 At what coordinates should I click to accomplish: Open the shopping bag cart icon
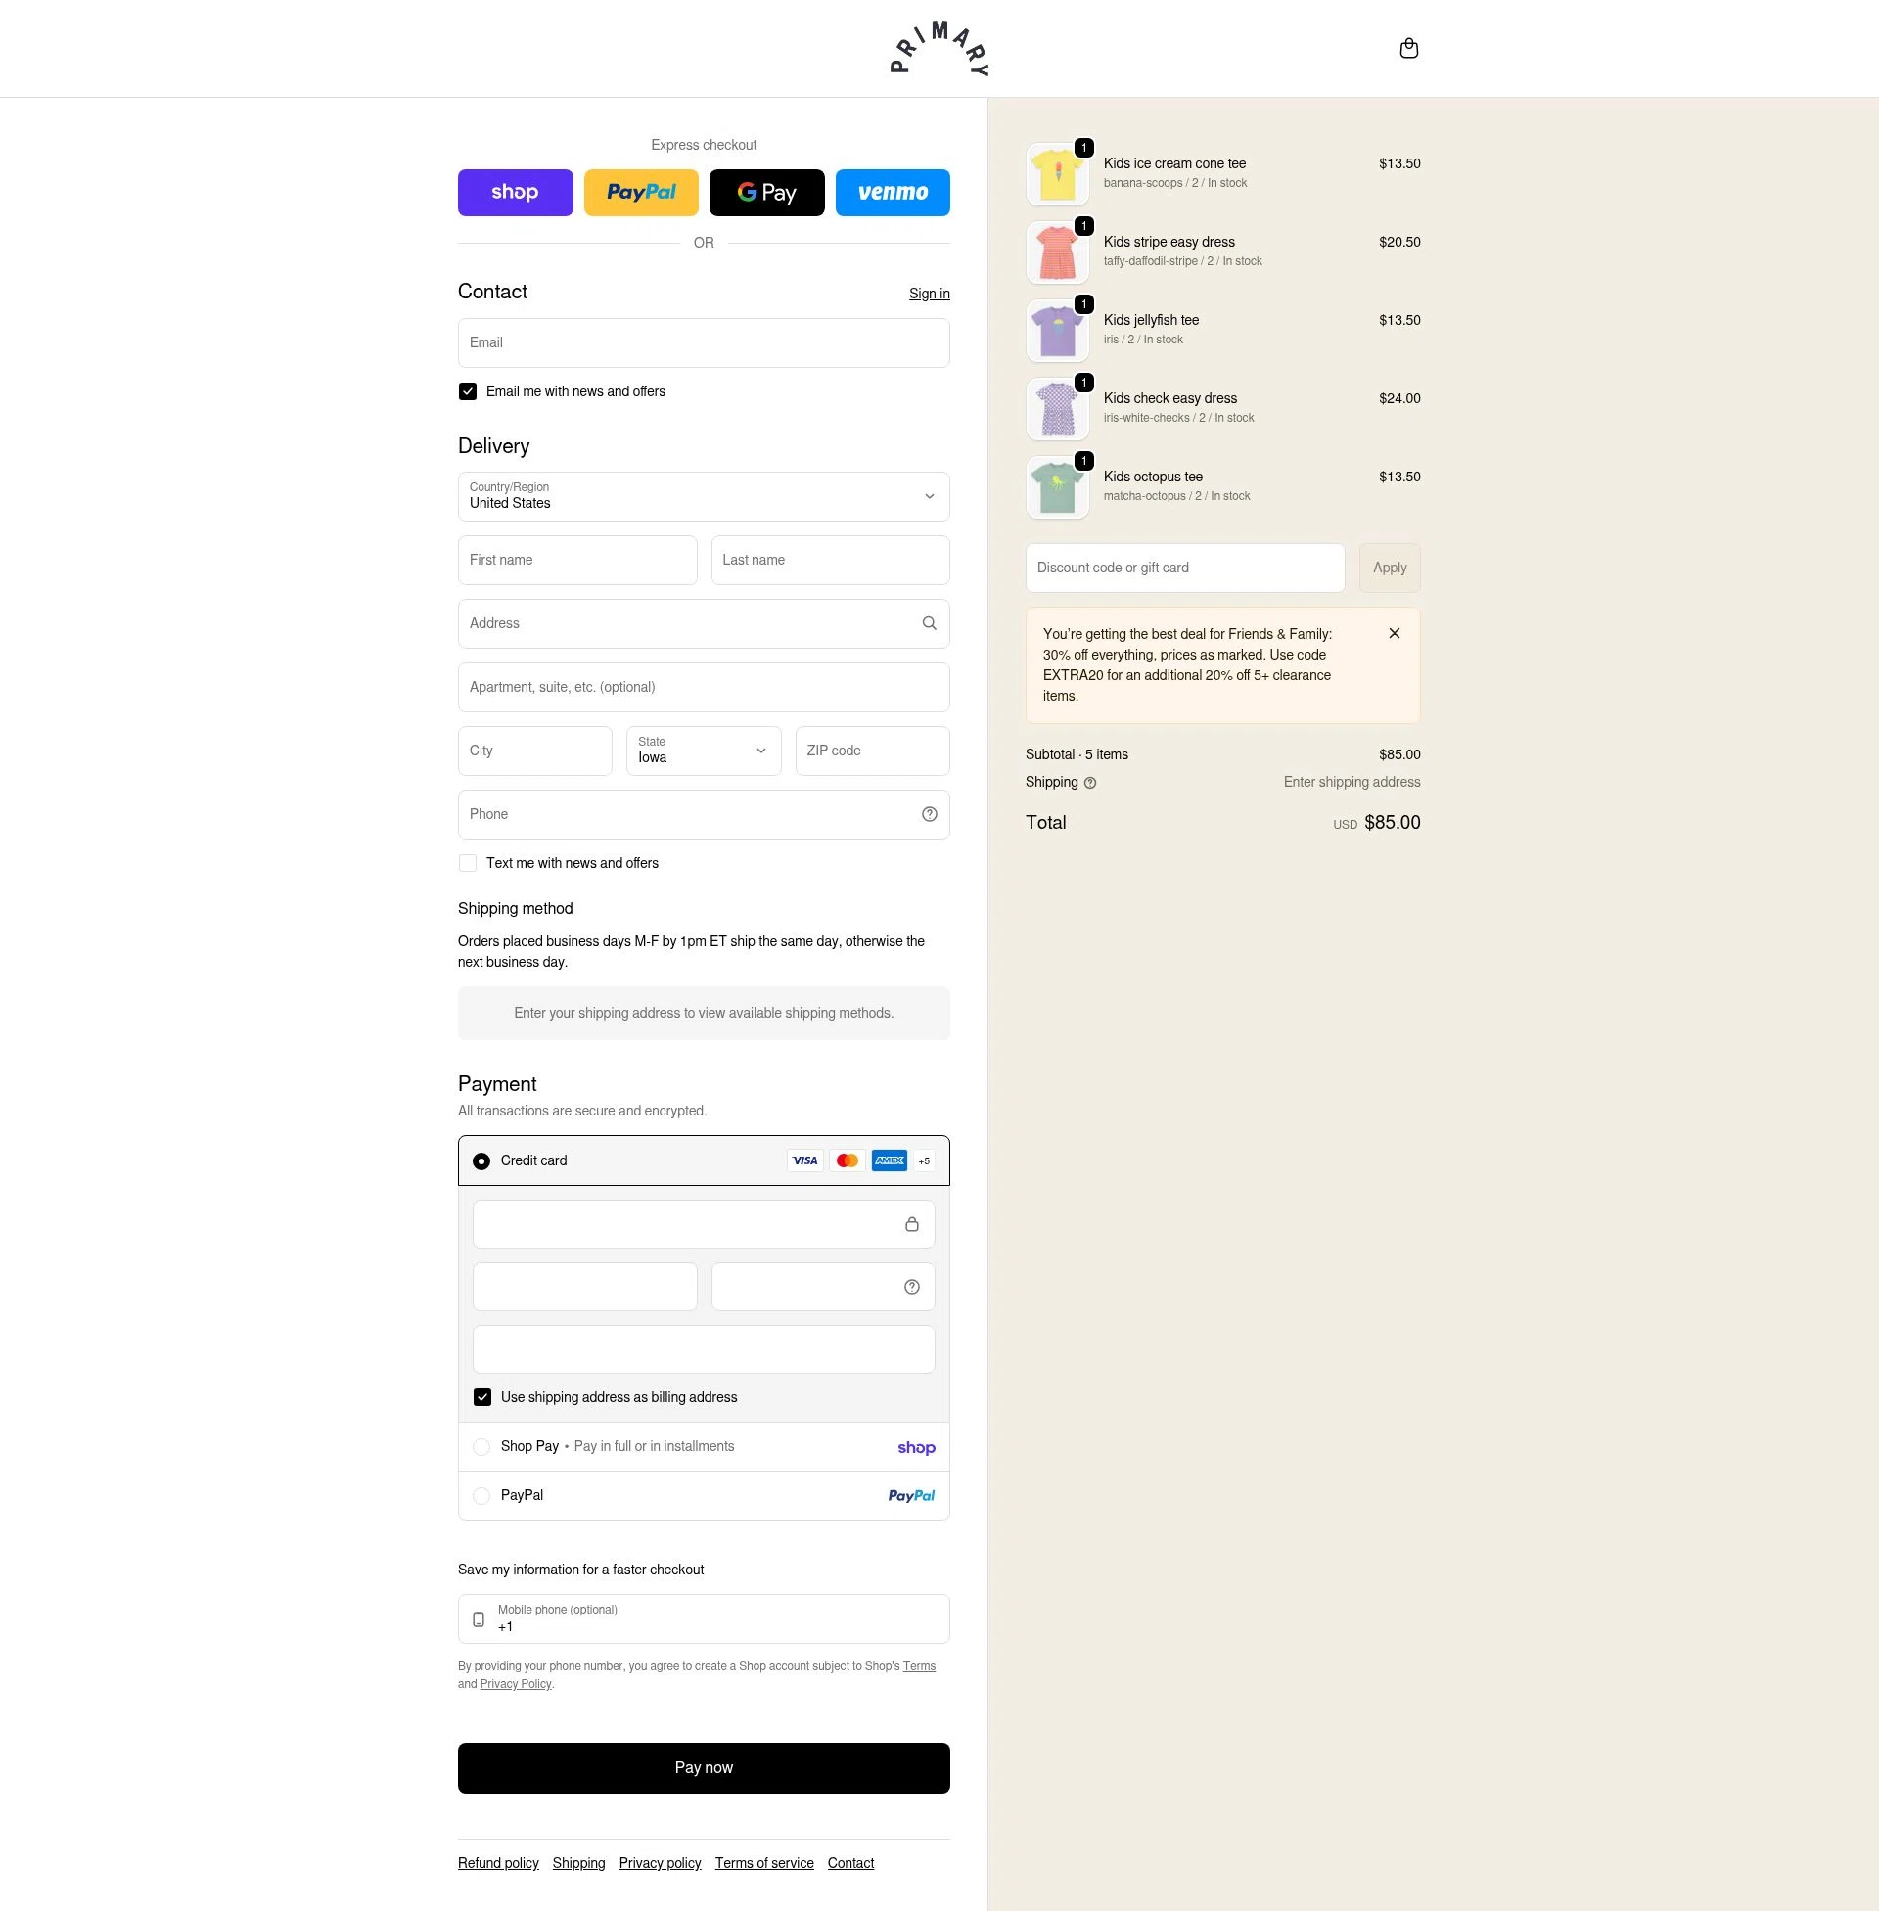pyautogui.click(x=1408, y=48)
